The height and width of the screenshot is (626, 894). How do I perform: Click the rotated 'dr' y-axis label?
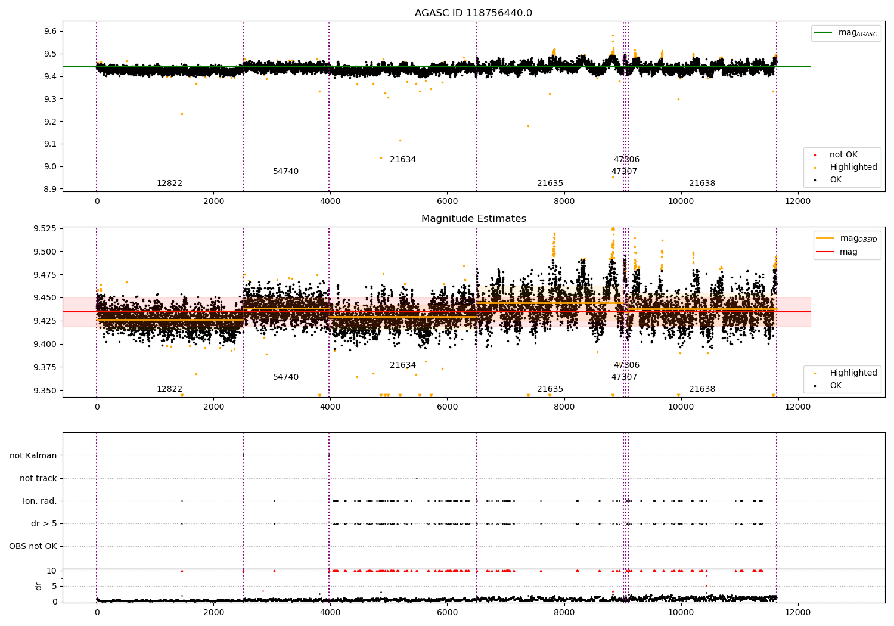point(39,586)
